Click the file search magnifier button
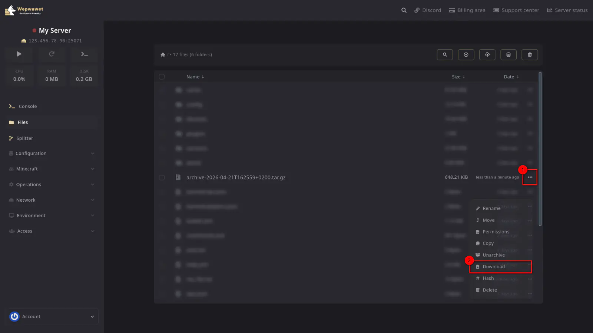This screenshot has height=333, width=593. coord(445,55)
